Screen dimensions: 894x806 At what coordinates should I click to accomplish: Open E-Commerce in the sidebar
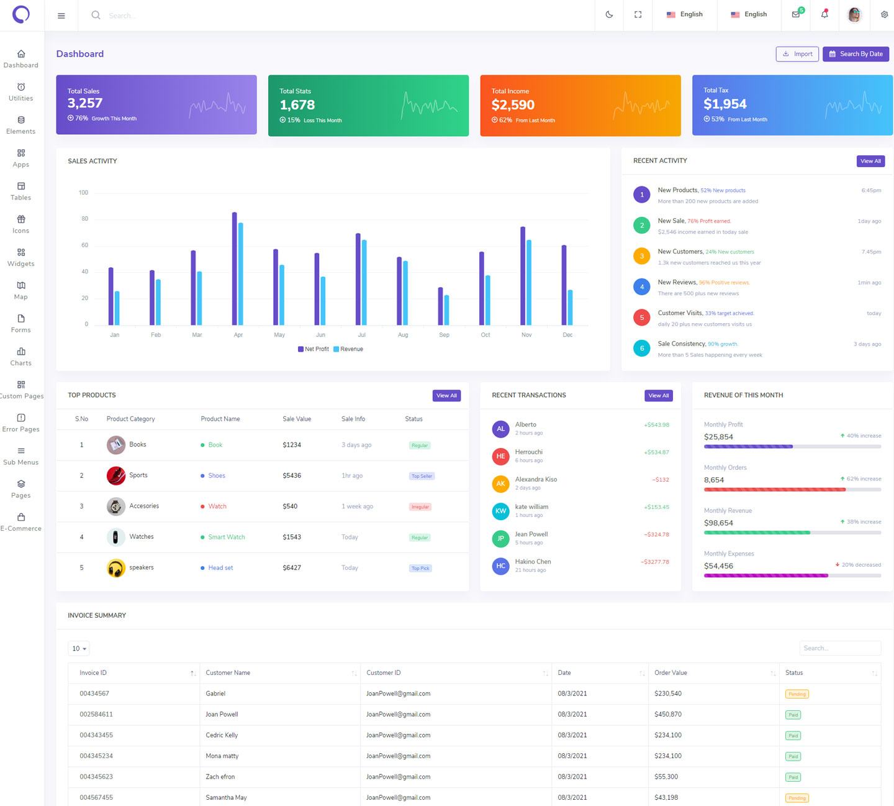point(21,522)
